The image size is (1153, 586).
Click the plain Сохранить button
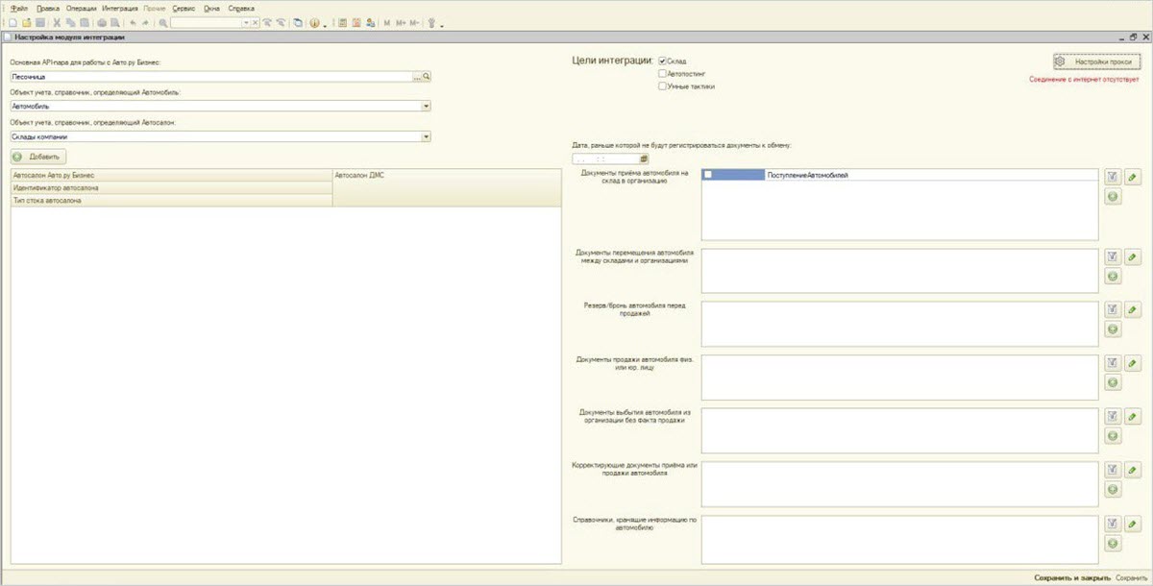(x=1130, y=578)
